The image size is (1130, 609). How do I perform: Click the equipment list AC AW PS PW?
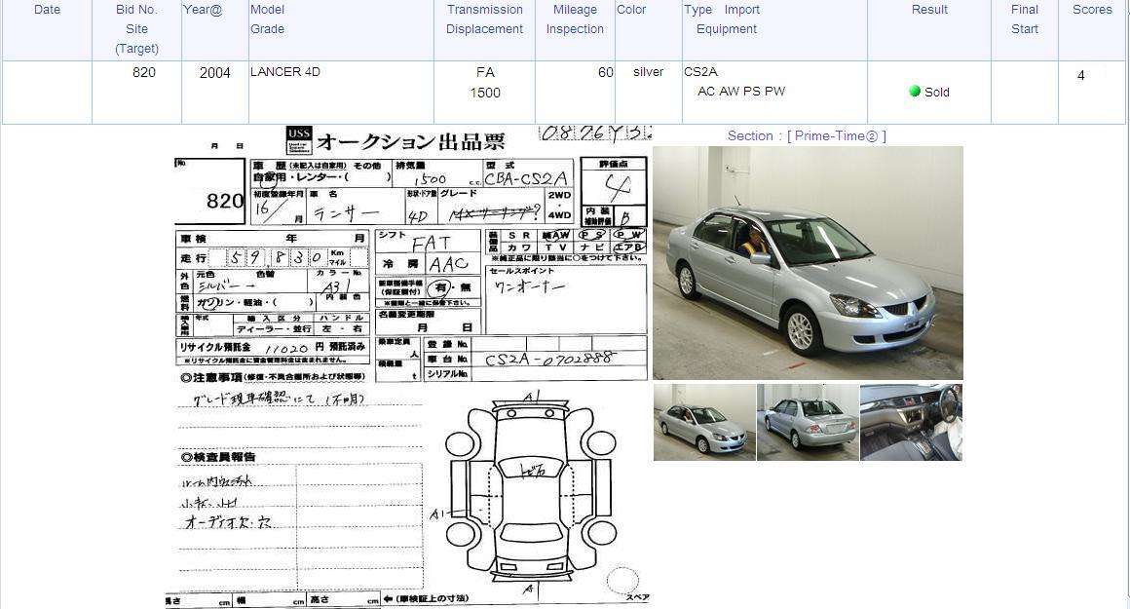click(741, 91)
